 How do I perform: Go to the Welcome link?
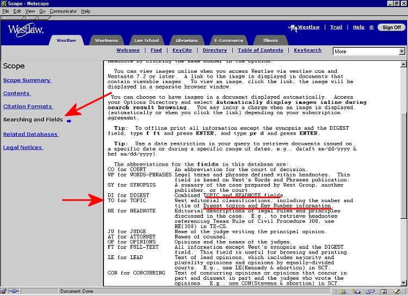pyautogui.click(x=128, y=50)
